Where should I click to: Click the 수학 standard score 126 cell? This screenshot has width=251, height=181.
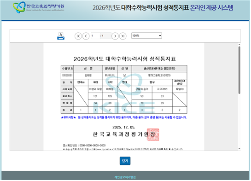click(110, 97)
